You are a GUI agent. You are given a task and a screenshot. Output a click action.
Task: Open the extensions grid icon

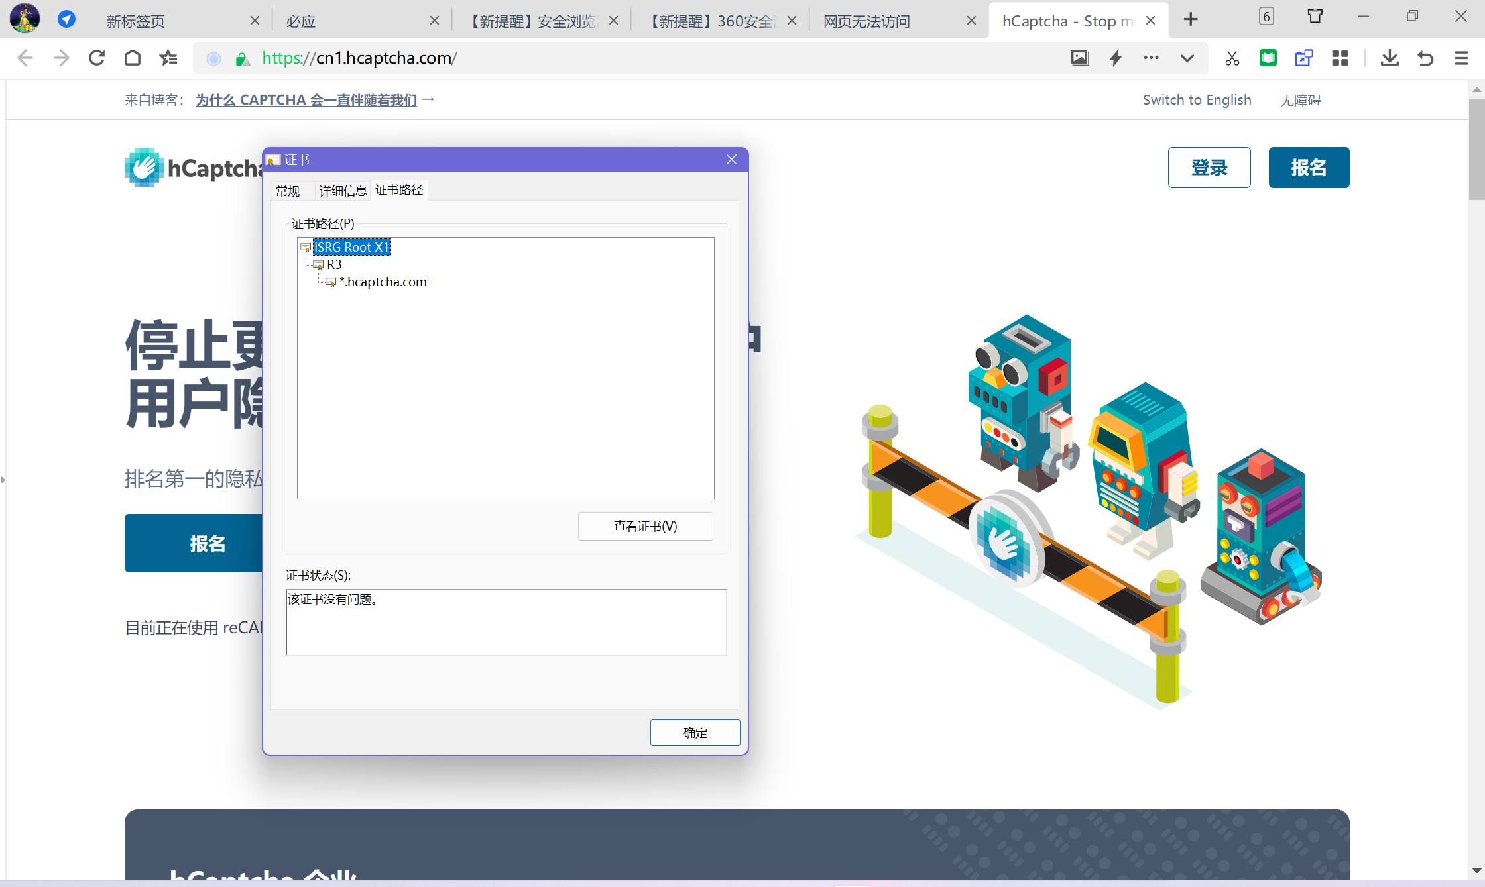point(1340,58)
